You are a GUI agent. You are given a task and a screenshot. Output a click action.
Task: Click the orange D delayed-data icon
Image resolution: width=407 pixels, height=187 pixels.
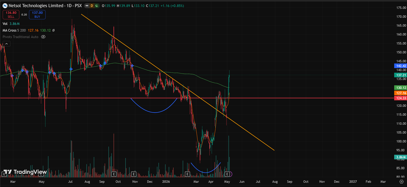(x=92, y=6)
